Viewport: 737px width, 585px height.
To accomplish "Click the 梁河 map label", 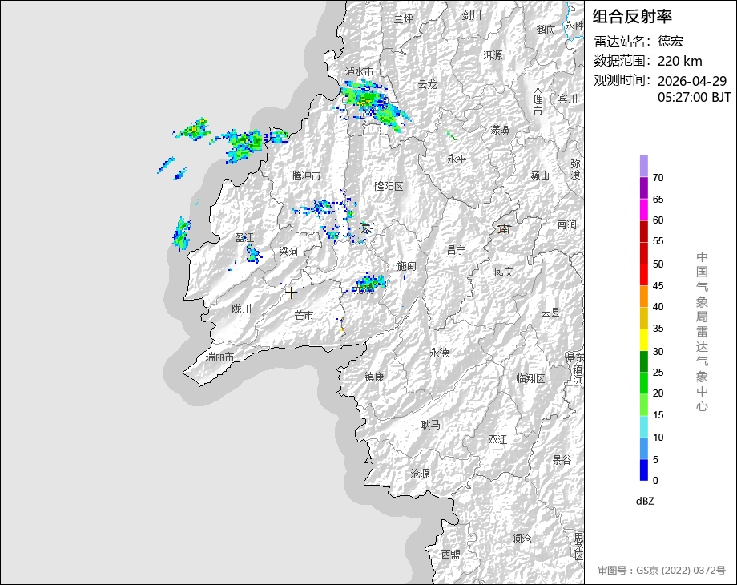I will 288,252.
